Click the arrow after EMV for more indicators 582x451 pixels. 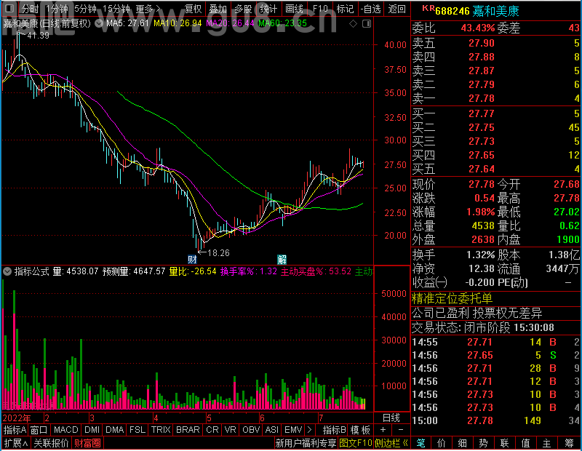pos(310,430)
